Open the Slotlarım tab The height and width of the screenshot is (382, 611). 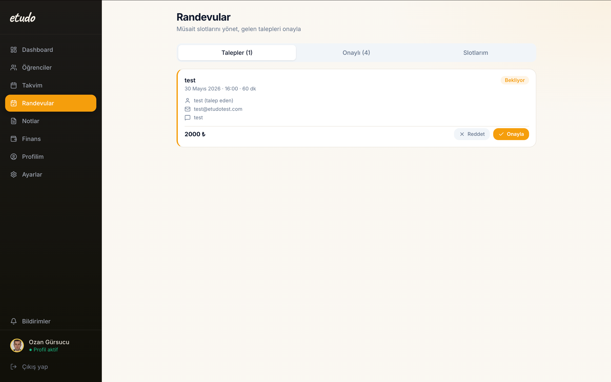[x=475, y=53]
